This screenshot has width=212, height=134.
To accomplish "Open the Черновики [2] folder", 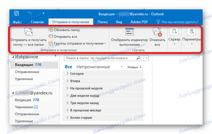I will click(x=26, y=107).
